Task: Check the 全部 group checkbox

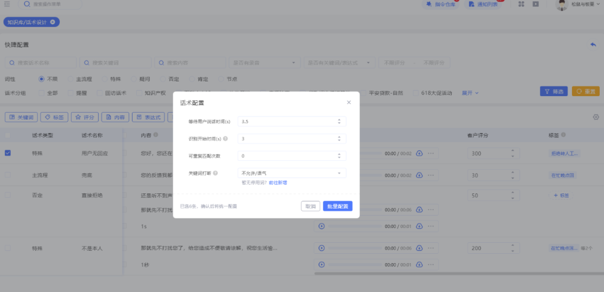Action: pyautogui.click(x=42, y=93)
